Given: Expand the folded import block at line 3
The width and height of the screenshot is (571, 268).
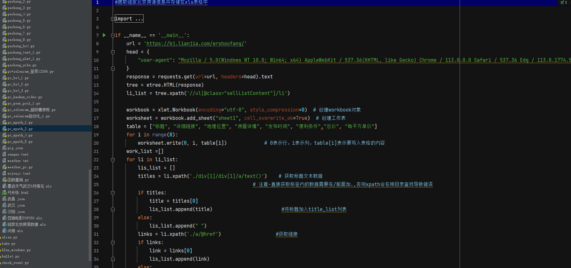Looking at the screenshot, I should point(113,19).
